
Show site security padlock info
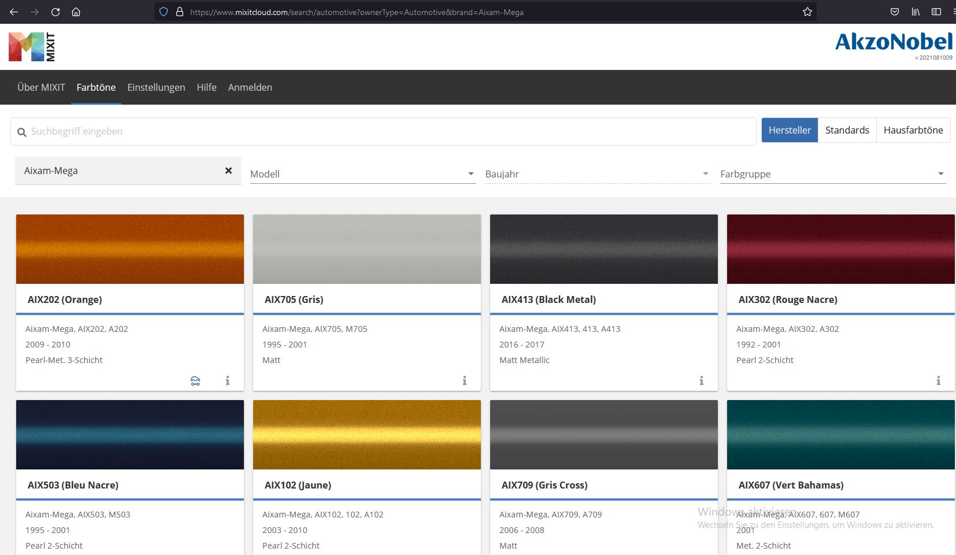tap(180, 12)
